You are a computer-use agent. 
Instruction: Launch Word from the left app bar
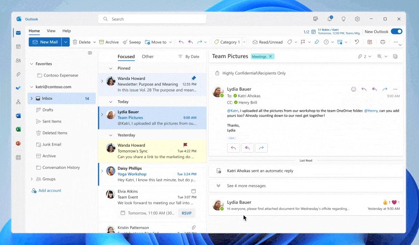(18, 116)
